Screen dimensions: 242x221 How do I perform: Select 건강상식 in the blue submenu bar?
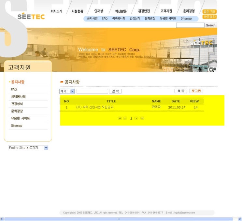(135, 18)
